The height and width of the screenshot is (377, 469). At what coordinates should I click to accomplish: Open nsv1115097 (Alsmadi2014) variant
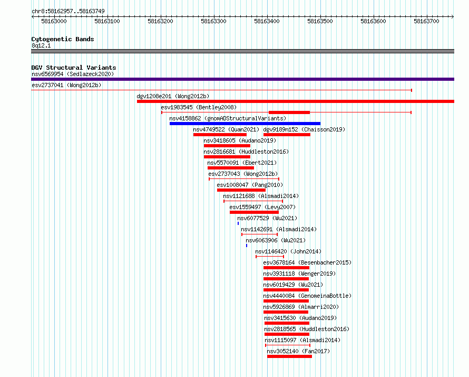(x=302, y=340)
